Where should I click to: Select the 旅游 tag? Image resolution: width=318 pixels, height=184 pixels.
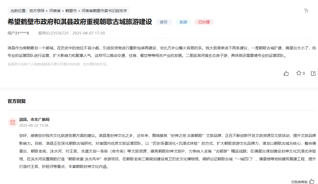click(x=183, y=22)
